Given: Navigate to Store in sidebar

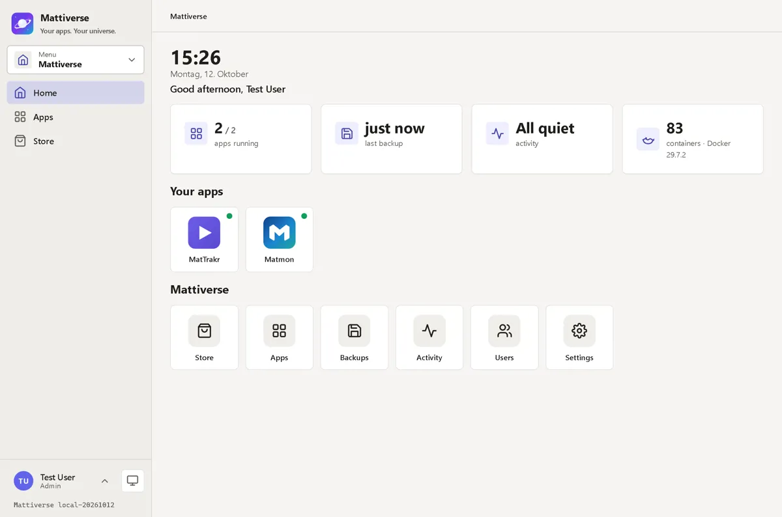Looking at the screenshot, I should (76, 141).
